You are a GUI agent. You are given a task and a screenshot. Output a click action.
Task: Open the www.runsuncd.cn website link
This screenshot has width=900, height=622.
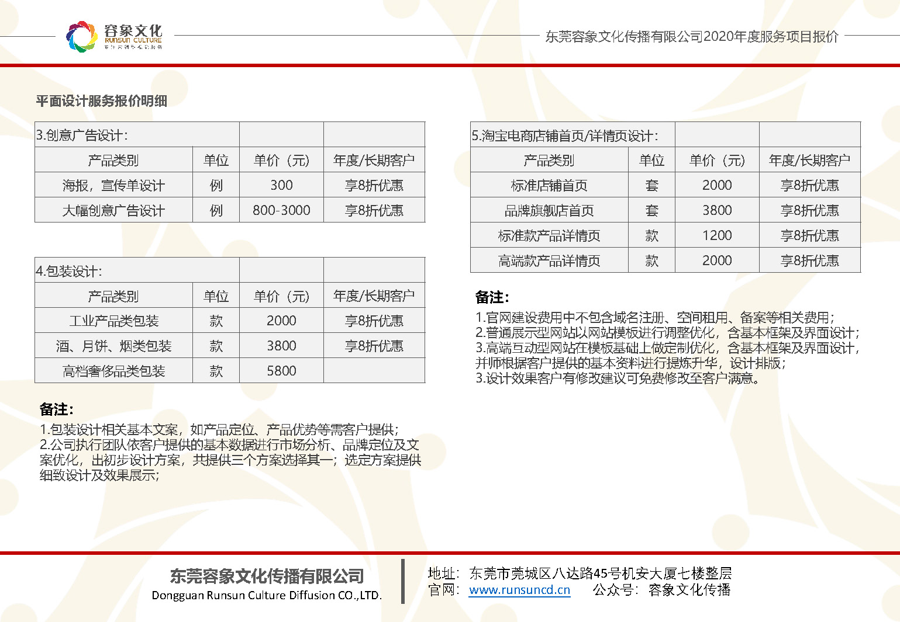(519, 590)
